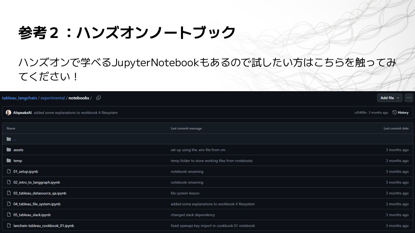Image resolution: width=415 pixels, height=233 pixels.
Task: Click the History clock icon
Action: (395, 112)
